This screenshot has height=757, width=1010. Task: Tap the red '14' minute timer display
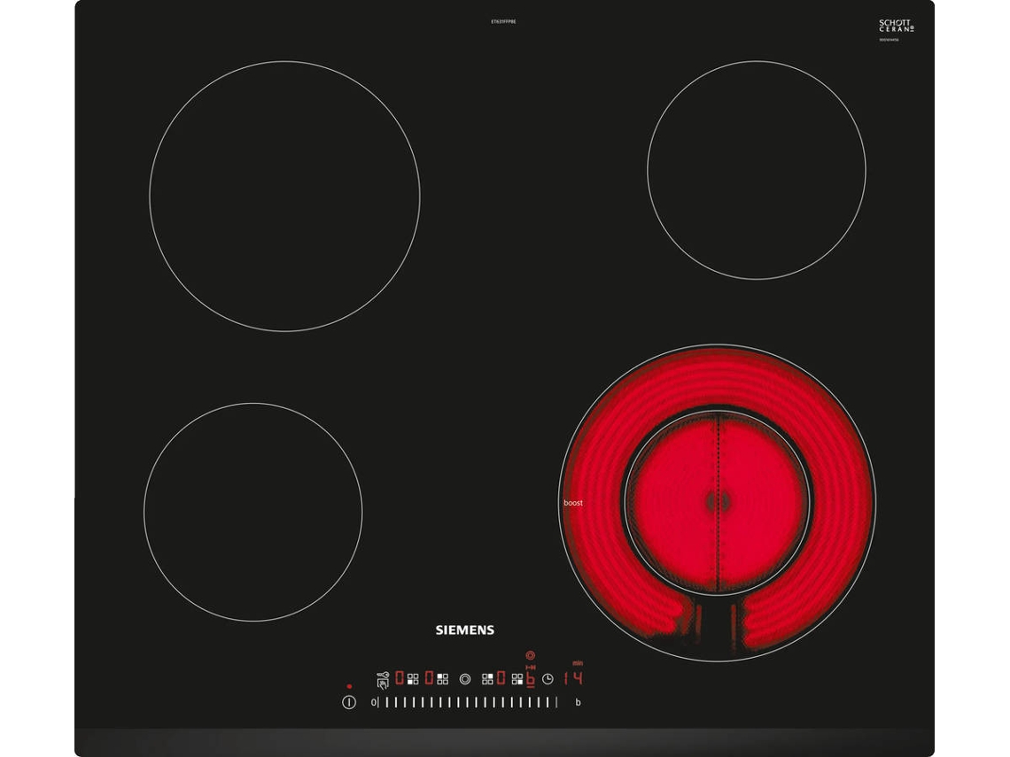(x=573, y=678)
